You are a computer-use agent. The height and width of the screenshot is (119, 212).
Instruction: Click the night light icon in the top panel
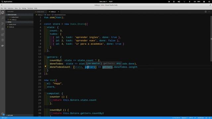pyautogui.click(x=169, y=2)
